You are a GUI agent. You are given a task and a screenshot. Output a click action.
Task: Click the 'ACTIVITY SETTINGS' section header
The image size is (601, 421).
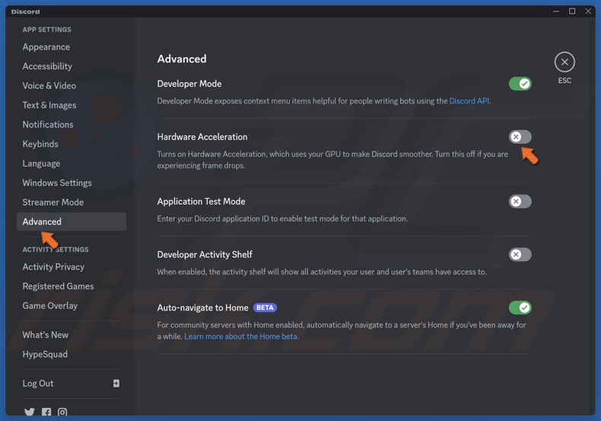click(x=56, y=250)
